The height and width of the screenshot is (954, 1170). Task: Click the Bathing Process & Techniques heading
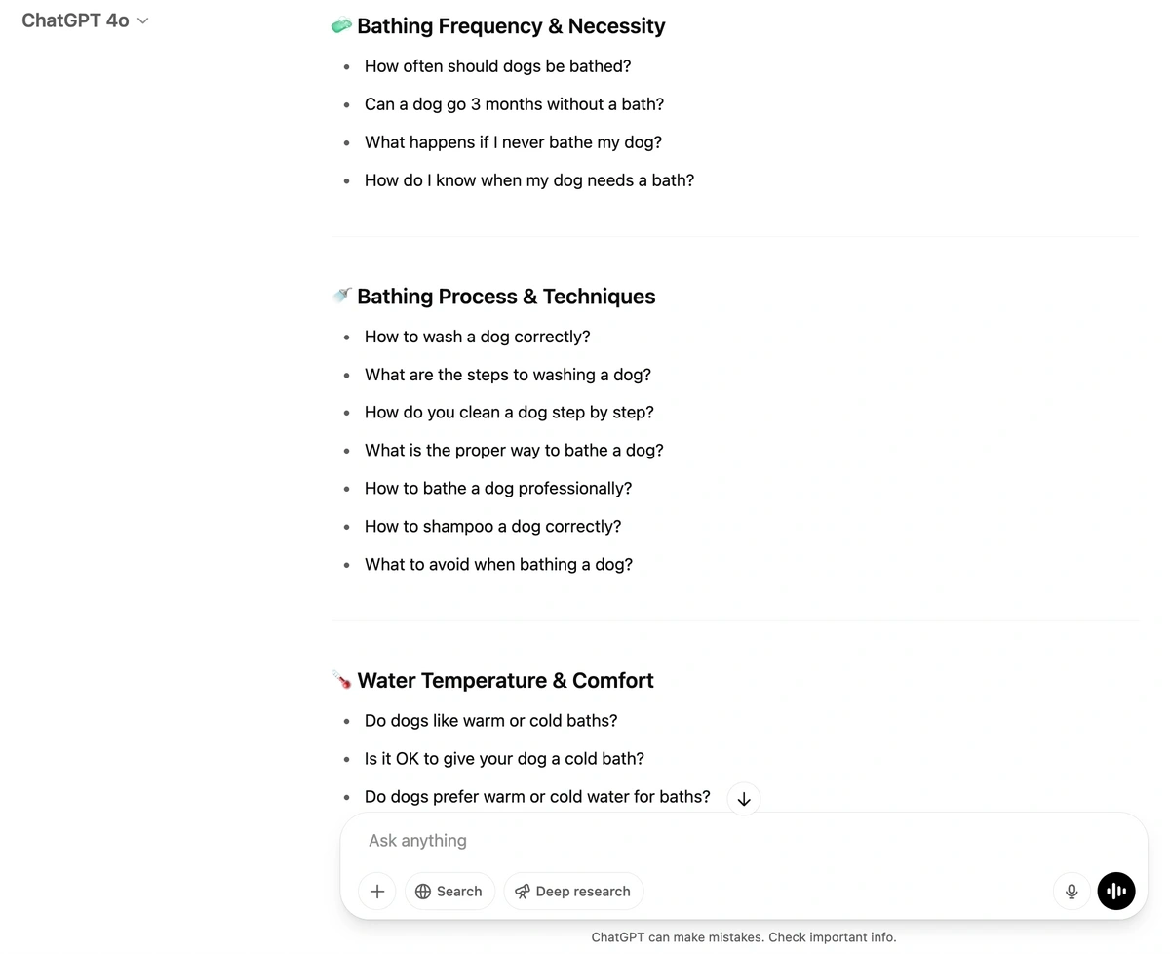(506, 297)
